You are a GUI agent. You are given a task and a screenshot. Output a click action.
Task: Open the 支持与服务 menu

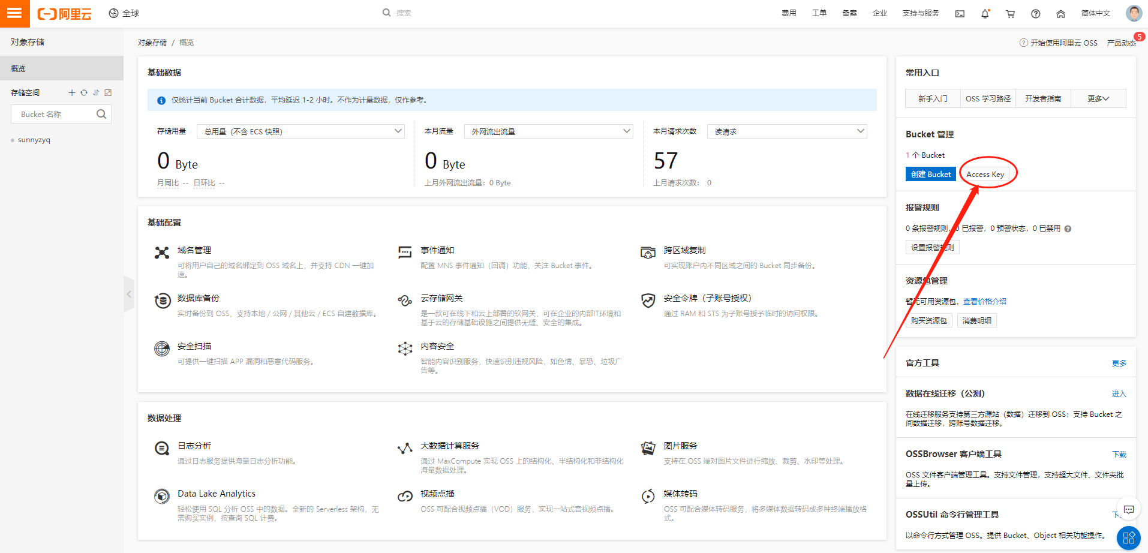point(921,13)
